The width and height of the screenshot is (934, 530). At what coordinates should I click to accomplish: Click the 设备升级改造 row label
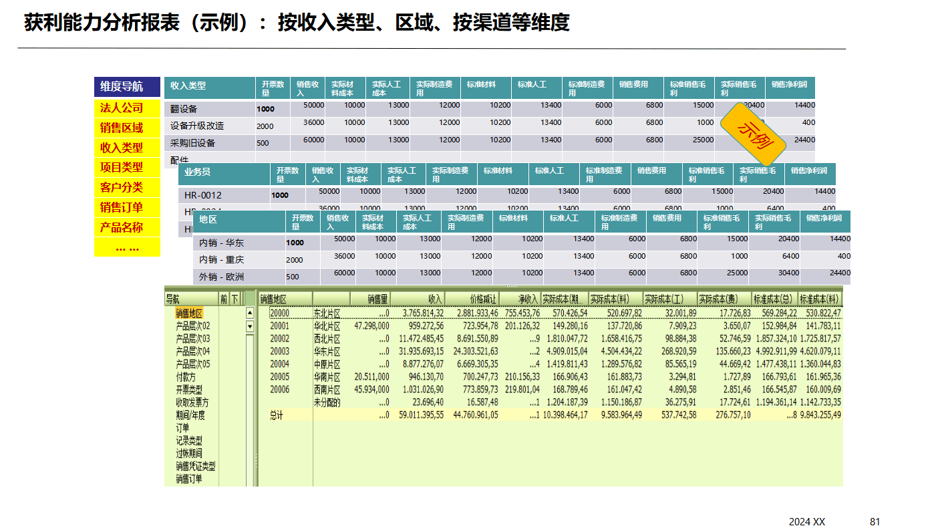click(x=197, y=126)
